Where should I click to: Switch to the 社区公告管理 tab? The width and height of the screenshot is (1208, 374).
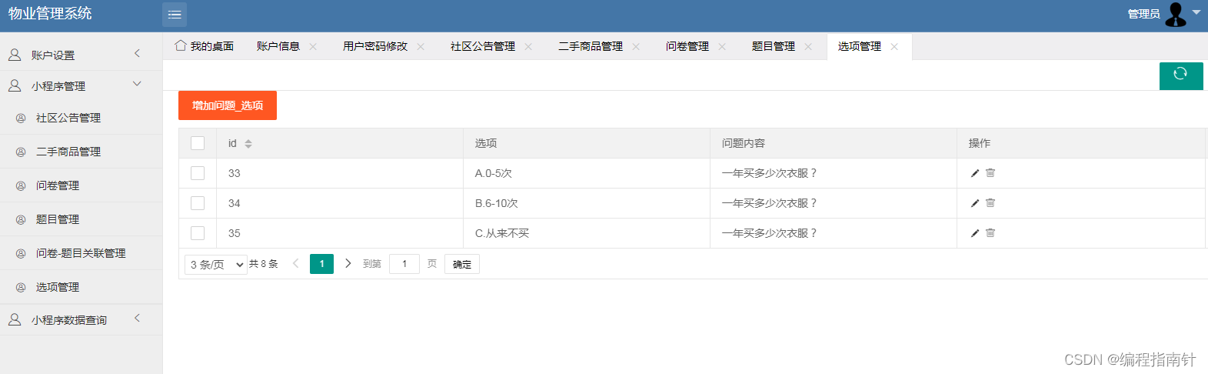pos(483,46)
